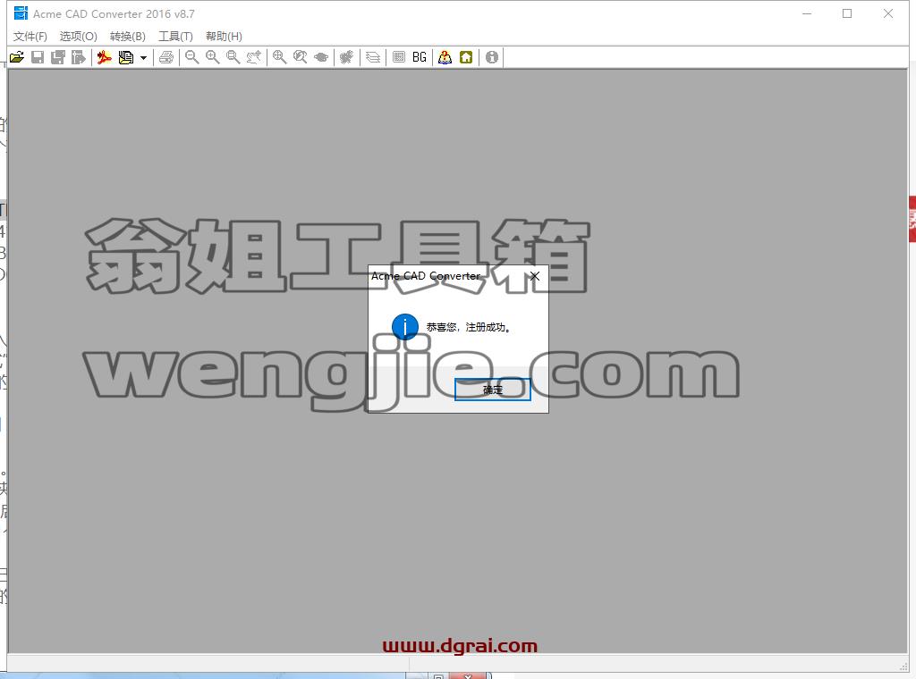Open the 工具(T) menu

[x=175, y=36]
